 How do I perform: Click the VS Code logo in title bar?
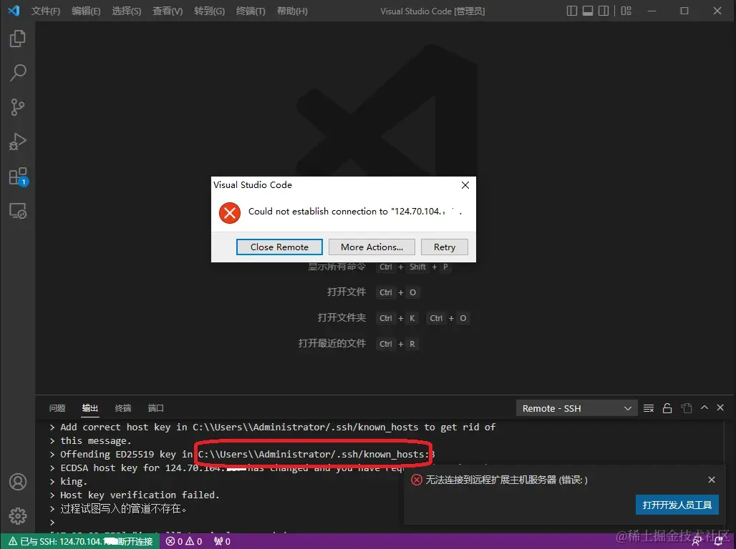coord(14,10)
